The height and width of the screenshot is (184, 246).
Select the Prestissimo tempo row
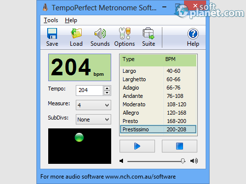click(158, 129)
